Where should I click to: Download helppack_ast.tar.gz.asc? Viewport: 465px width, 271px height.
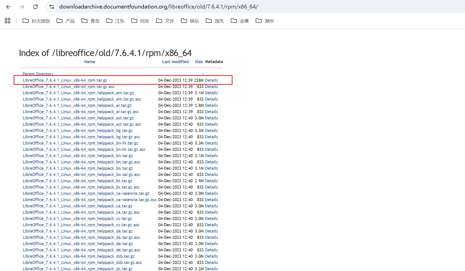point(82,124)
